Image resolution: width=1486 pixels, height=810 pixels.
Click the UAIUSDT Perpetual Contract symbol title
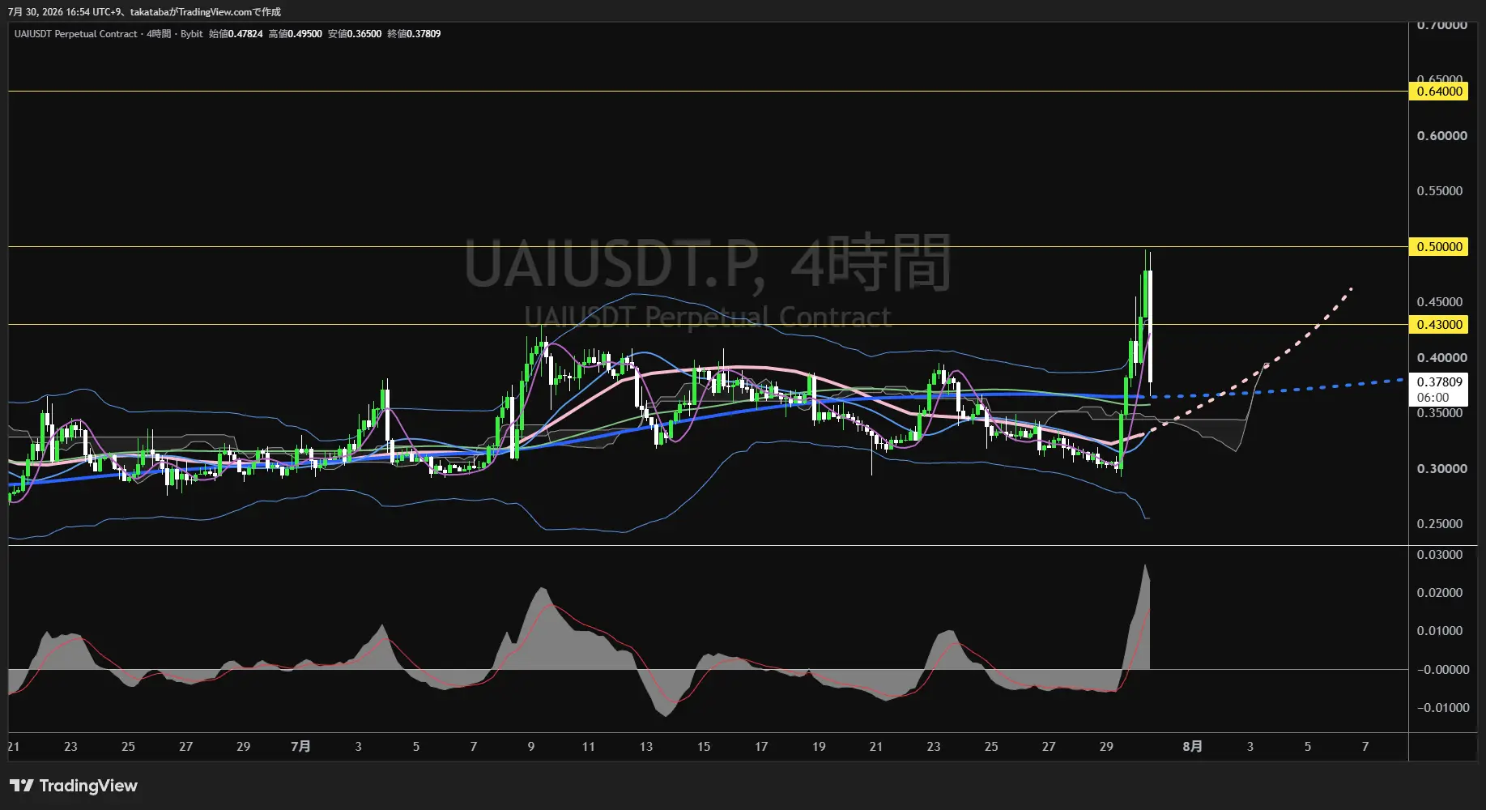coord(75,34)
